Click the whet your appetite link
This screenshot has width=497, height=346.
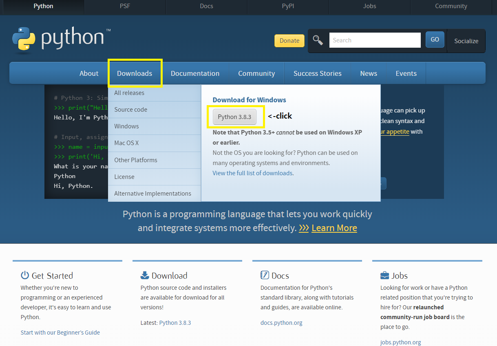395,132
